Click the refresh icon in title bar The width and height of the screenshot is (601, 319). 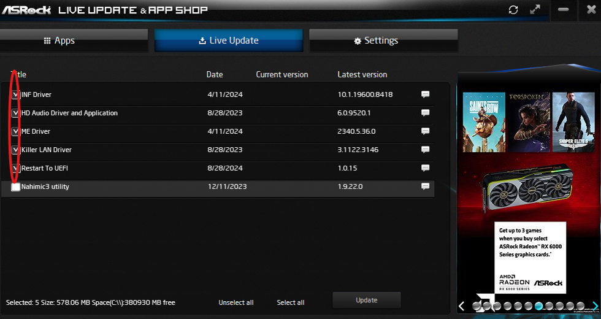[513, 10]
